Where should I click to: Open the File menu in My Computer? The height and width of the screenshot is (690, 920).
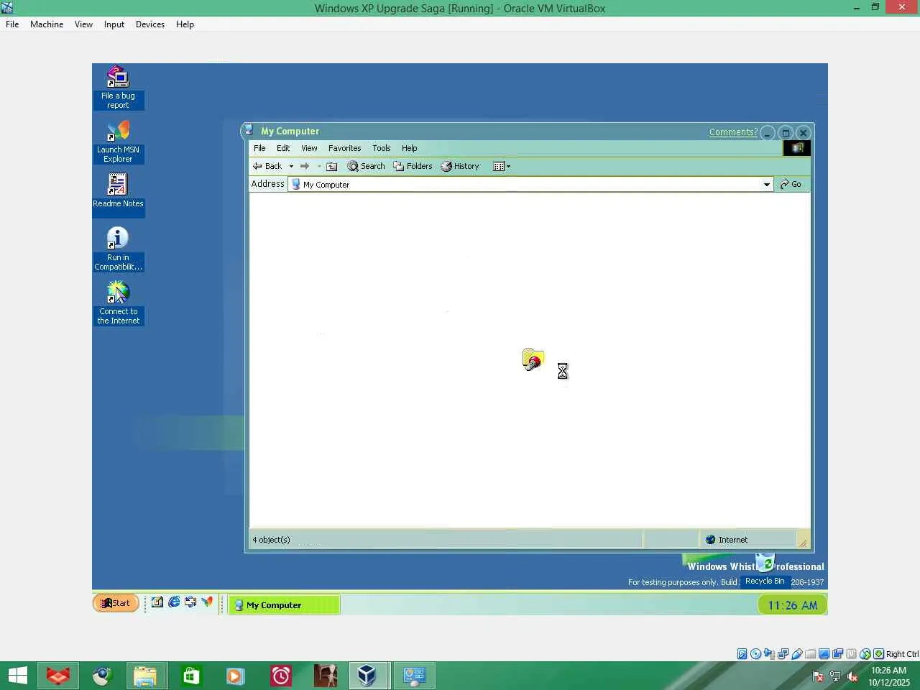[x=259, y=148]
